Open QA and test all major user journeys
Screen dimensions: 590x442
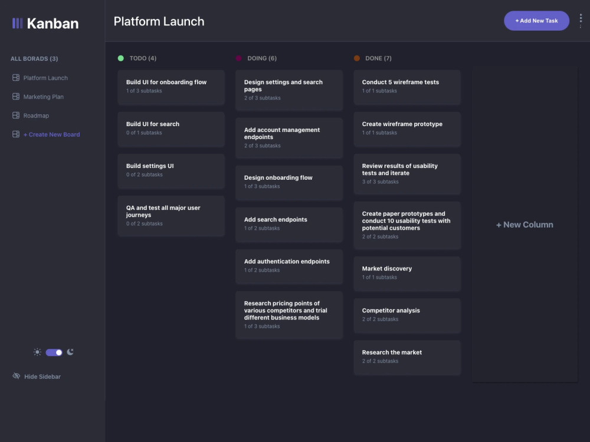[171, 216]
